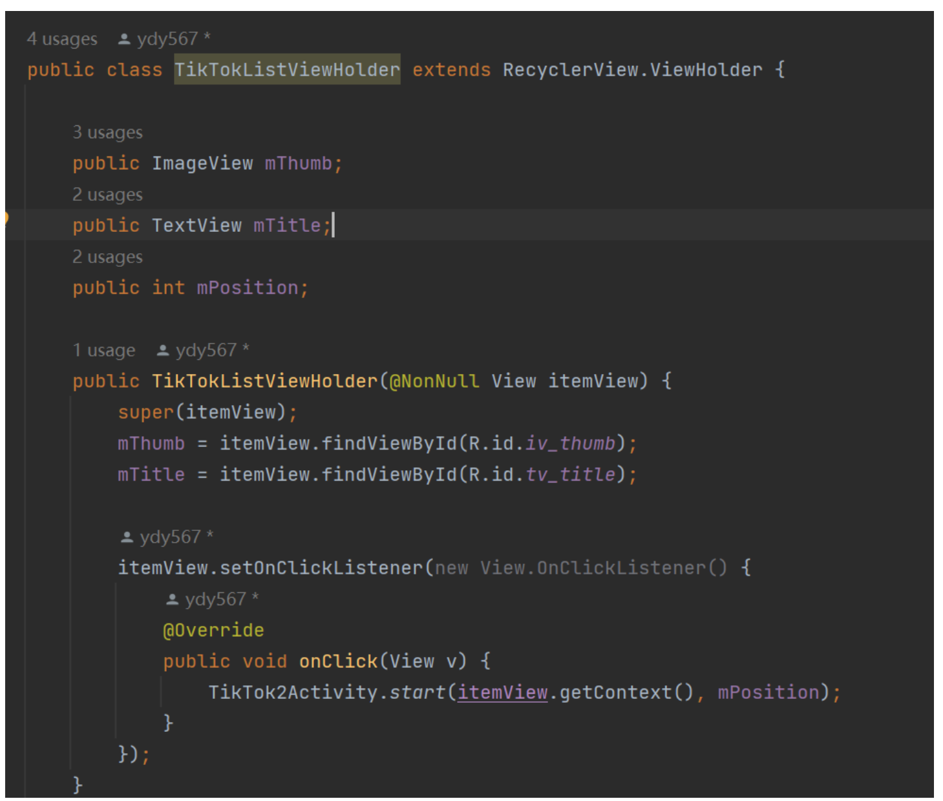Image resolution: width=943 pixels, height=801 pixels.
Task: Click mTitle in its field declaration
Action: point(287,225)
